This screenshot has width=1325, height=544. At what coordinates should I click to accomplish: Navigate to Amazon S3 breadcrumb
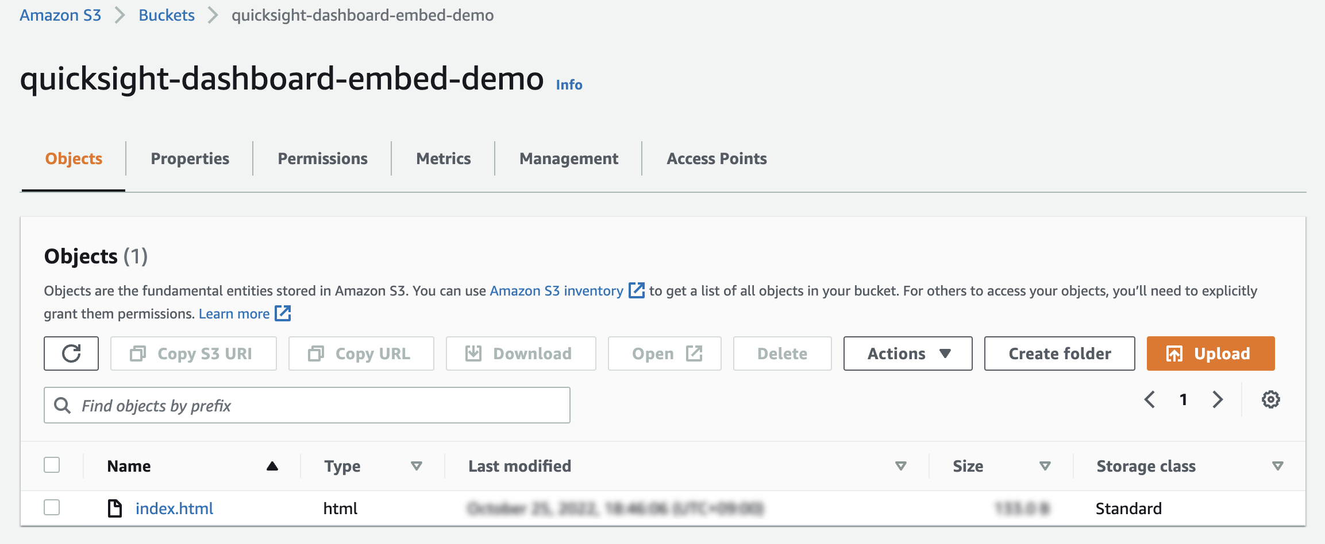pyautogui.click(x=60, y=15)
